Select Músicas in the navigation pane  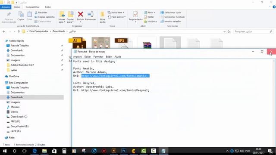click(x=15, y=107)
